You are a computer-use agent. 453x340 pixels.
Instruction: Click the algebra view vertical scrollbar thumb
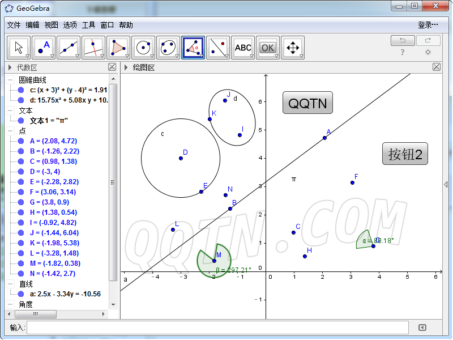(113, 182)
